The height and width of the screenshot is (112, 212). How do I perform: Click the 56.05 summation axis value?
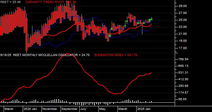click(183, 99)
